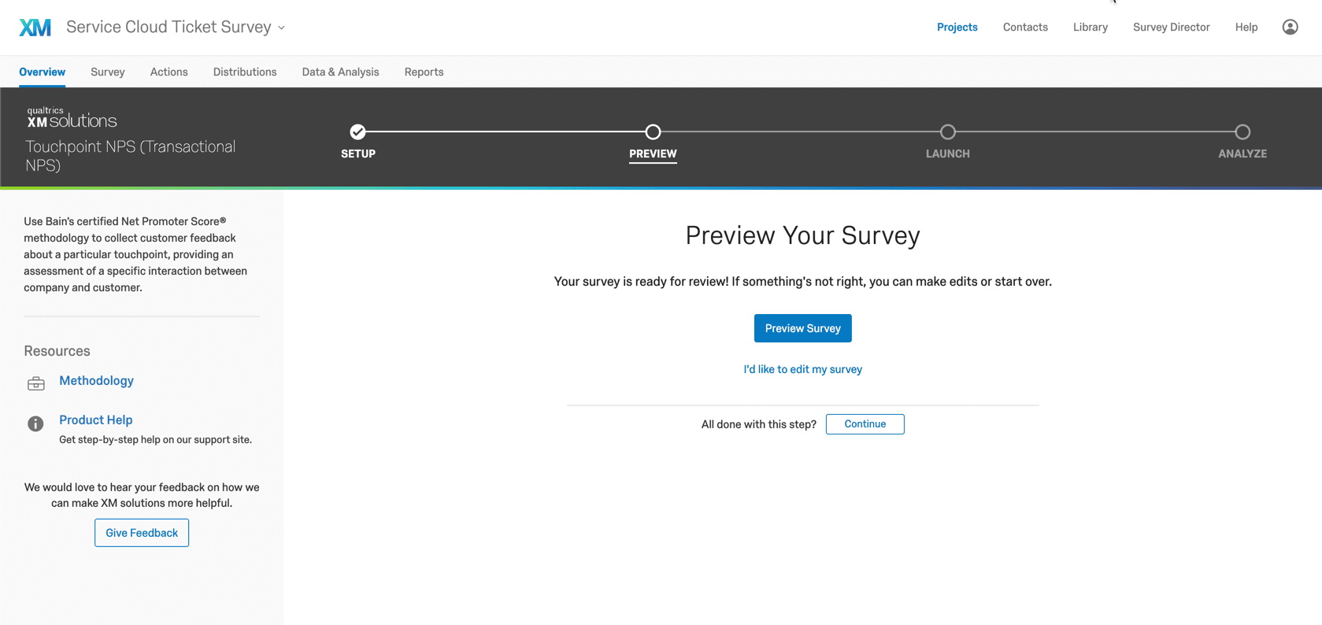Switch to the Overview tab

[43, 72]
